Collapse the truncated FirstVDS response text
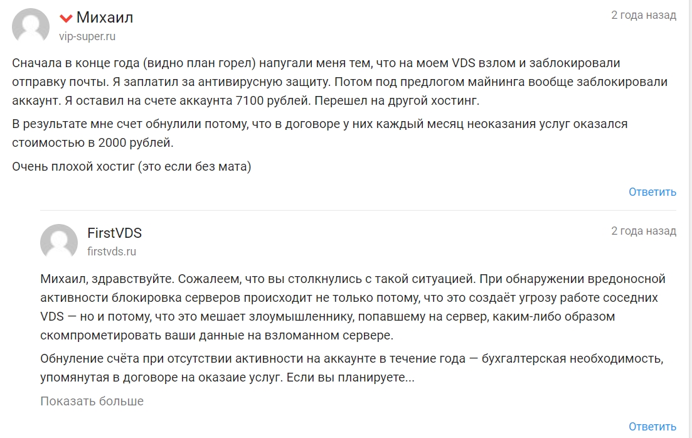This screenshot has height=438, width=692. (x=92, y=399)
